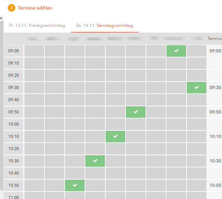Select the leftmost empty slot in the 09:00 row
222x199 pixels.
pos(34,51)
